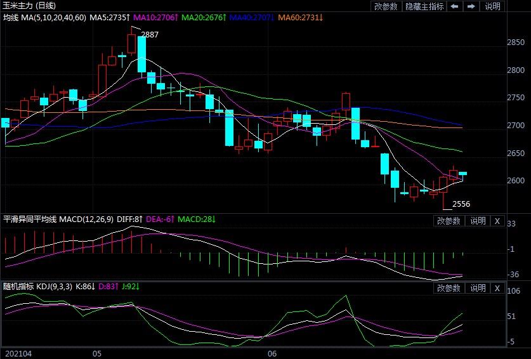Screen dimensions: 531x359
Task: Click the D:83 value
Action: 108,287
